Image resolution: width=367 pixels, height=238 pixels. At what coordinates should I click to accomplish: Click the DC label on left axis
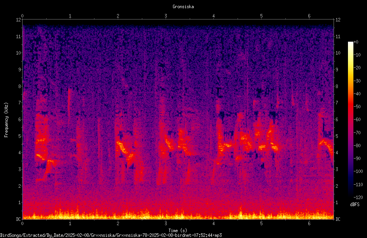coord(18,219)
